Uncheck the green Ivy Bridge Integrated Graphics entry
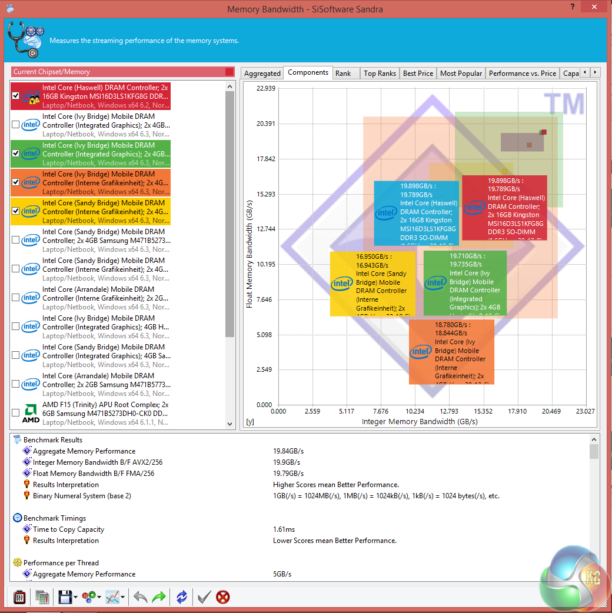 pos(16,153)
